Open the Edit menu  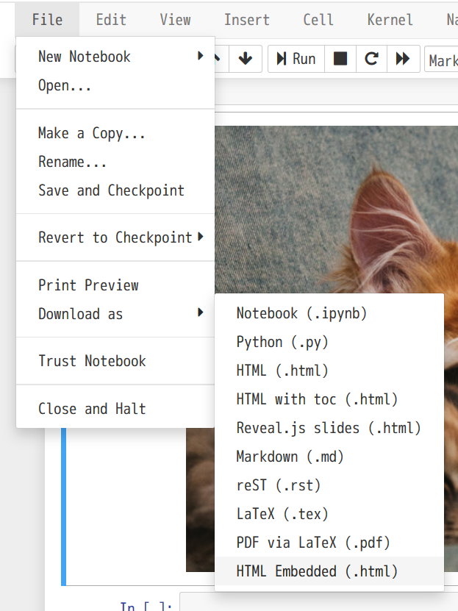(111, 20)
